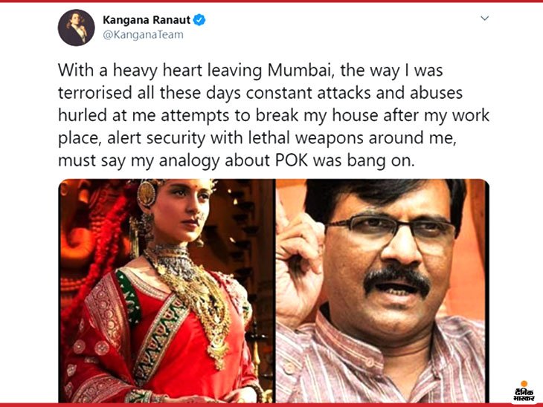Click the Dainik Bhaskar logo watermark
Screen dimensions: 543x407
524,391
